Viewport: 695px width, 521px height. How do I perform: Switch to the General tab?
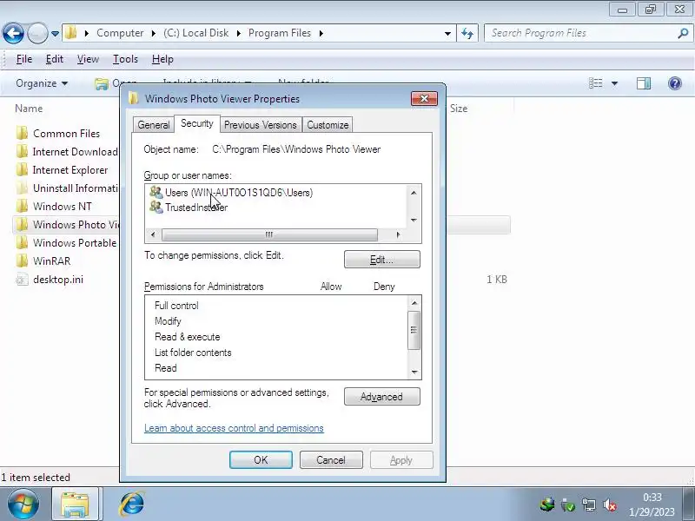pyautogui.click(x=154, y=125)
